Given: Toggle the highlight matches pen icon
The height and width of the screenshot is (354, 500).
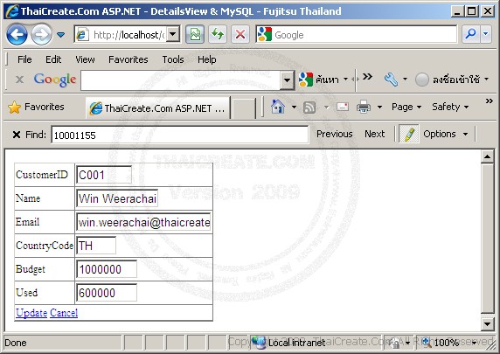Looking at the screenshot, I should (x=409, y=134).
